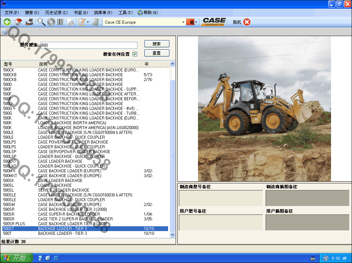Expand the notepad icon dropdown arrow
352x263 pixels.
(88, 22)
